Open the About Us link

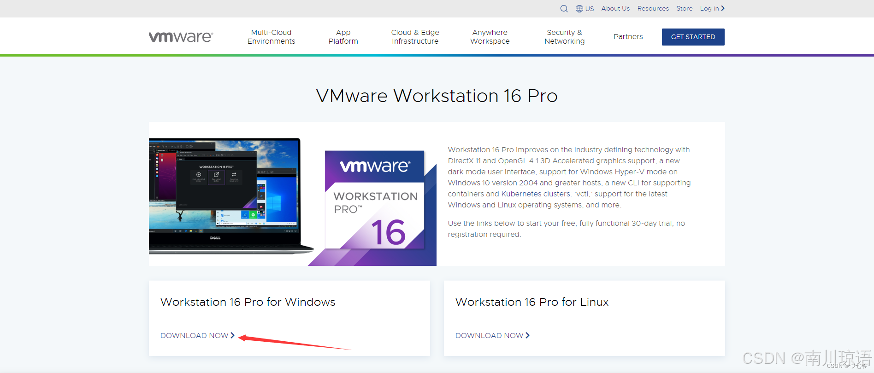point(615,8)
